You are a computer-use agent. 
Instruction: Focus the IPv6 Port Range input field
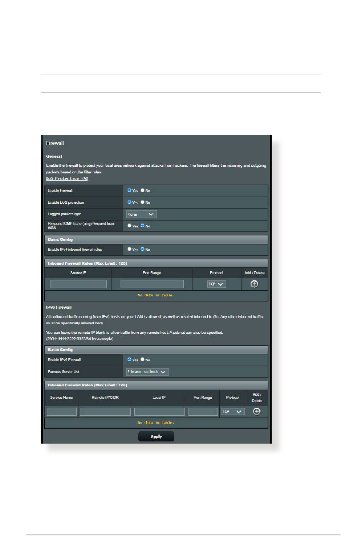203,411
